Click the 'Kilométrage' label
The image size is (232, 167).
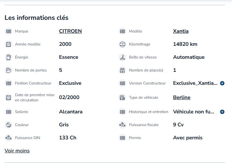click(140, 44)
